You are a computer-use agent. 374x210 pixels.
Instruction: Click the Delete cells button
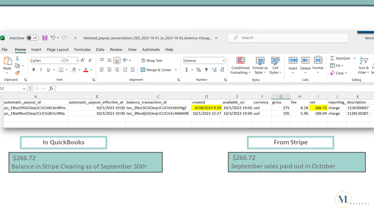point(305,66)
